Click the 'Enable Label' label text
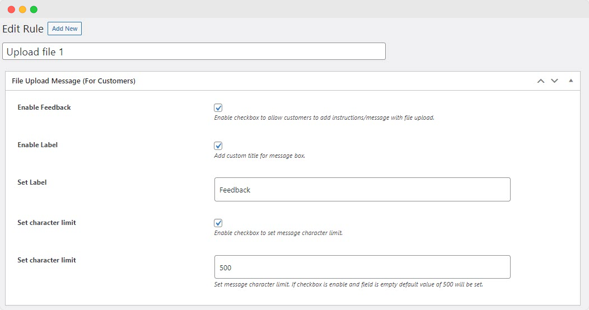The width and height of the screenshot is (589, 310). [38, 145]
